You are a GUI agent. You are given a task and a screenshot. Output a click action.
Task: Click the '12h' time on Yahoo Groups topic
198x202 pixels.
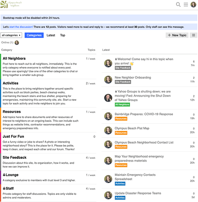(192, 100)
